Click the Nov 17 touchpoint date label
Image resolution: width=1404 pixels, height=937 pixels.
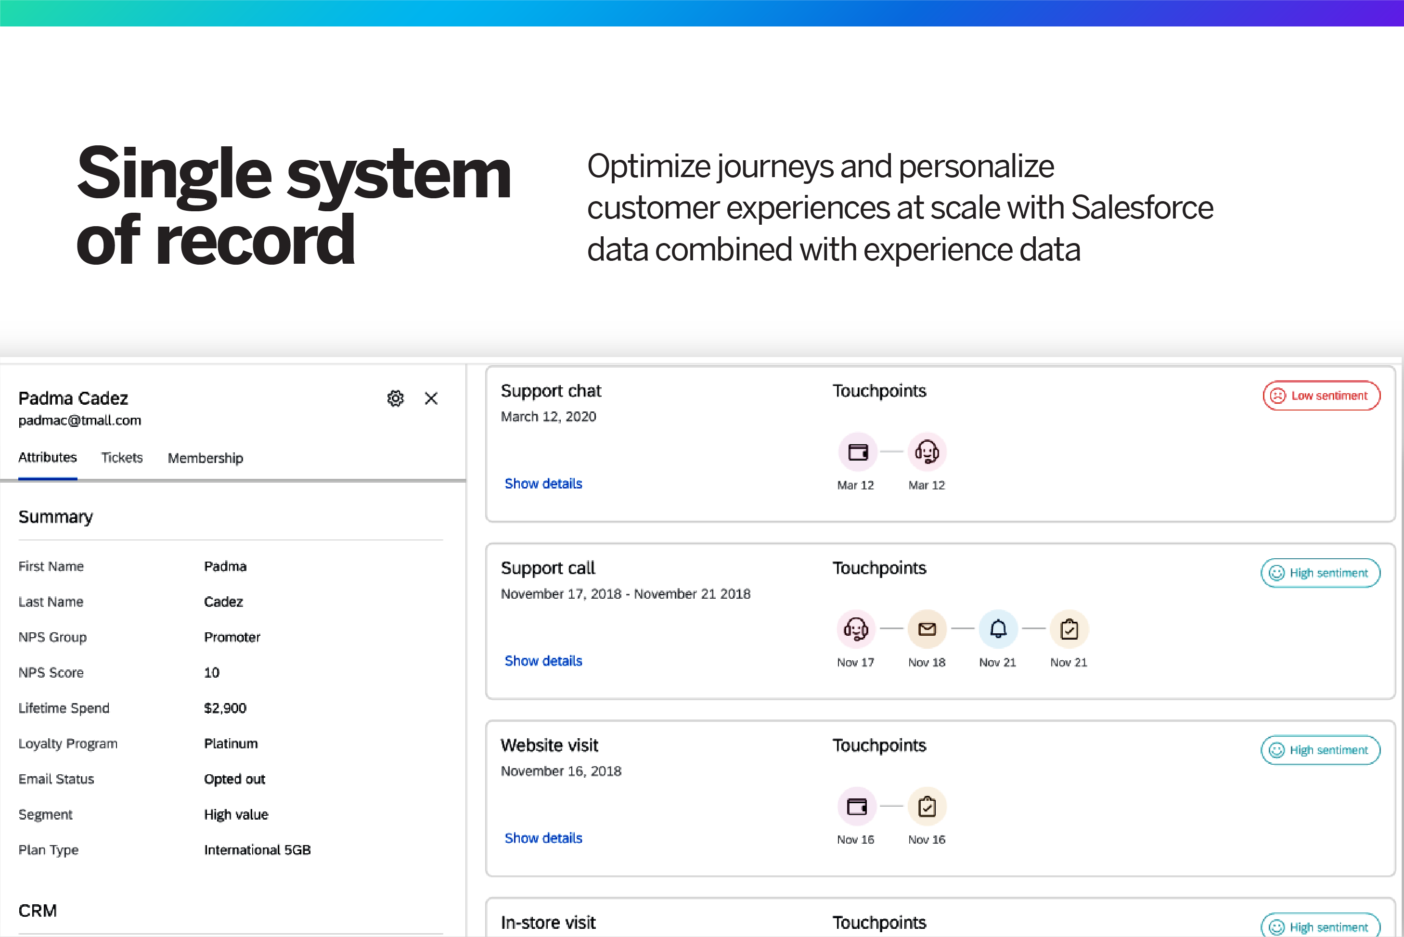pos(855,663)
